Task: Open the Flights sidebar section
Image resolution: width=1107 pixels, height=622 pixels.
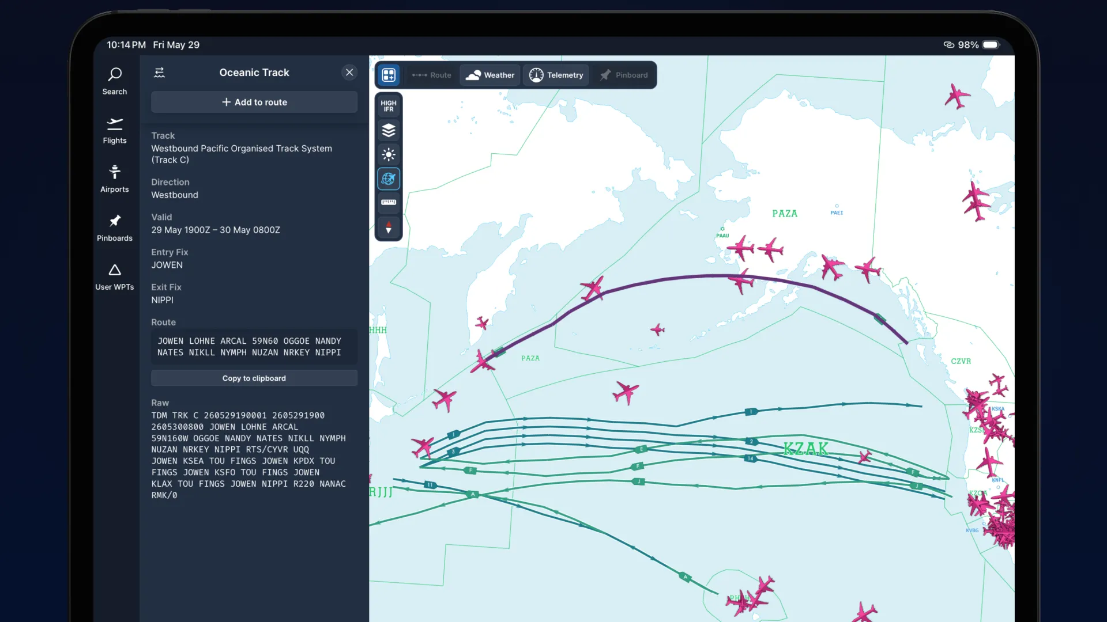Action: (115, 131)
